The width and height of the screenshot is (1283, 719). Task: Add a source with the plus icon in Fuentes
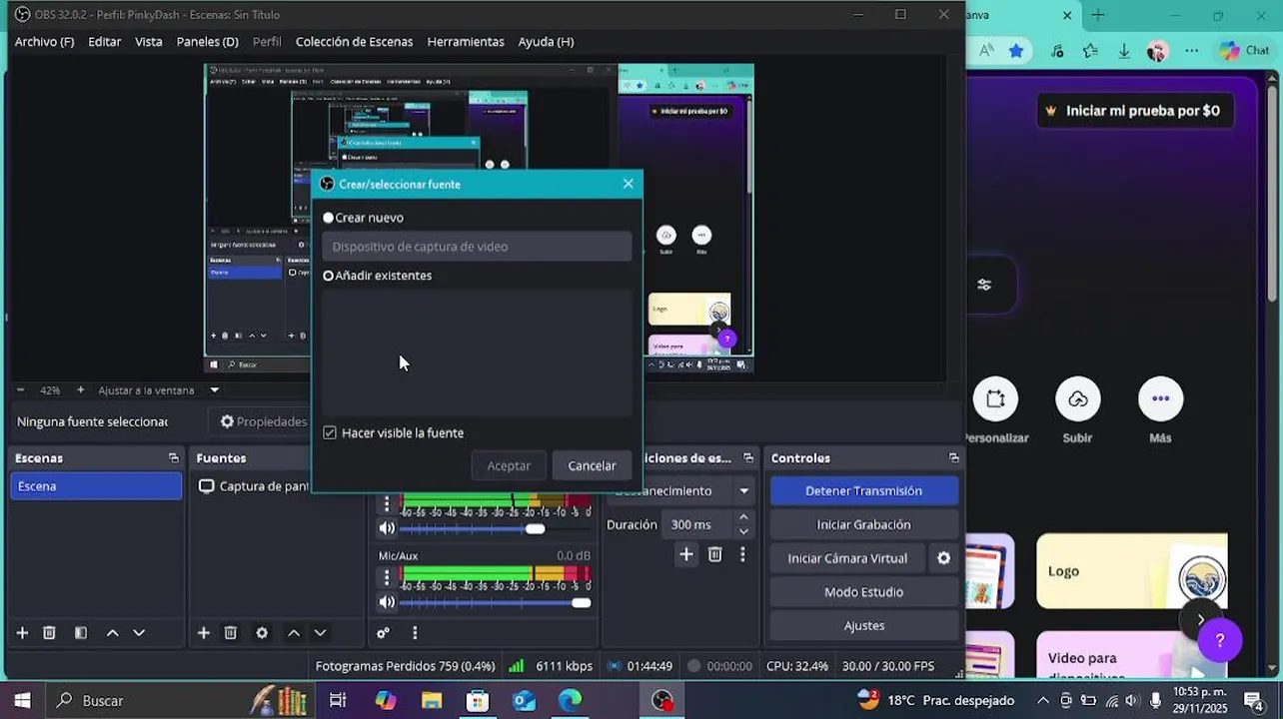click(203, 632)
